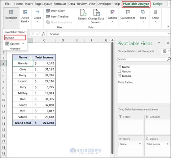Click the Insert Timeline icon
This screenshot has height=158, width=171.
(x=48, y=17)
